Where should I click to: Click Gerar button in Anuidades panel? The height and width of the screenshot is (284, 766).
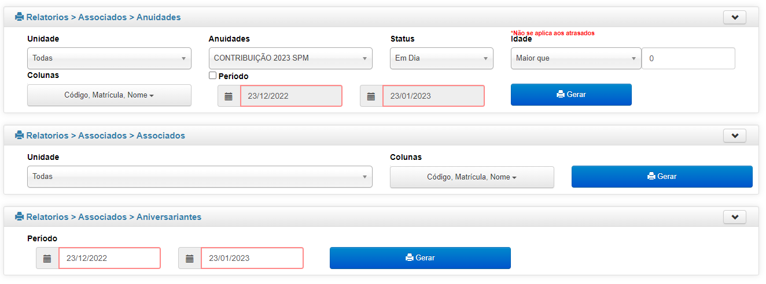571,95
